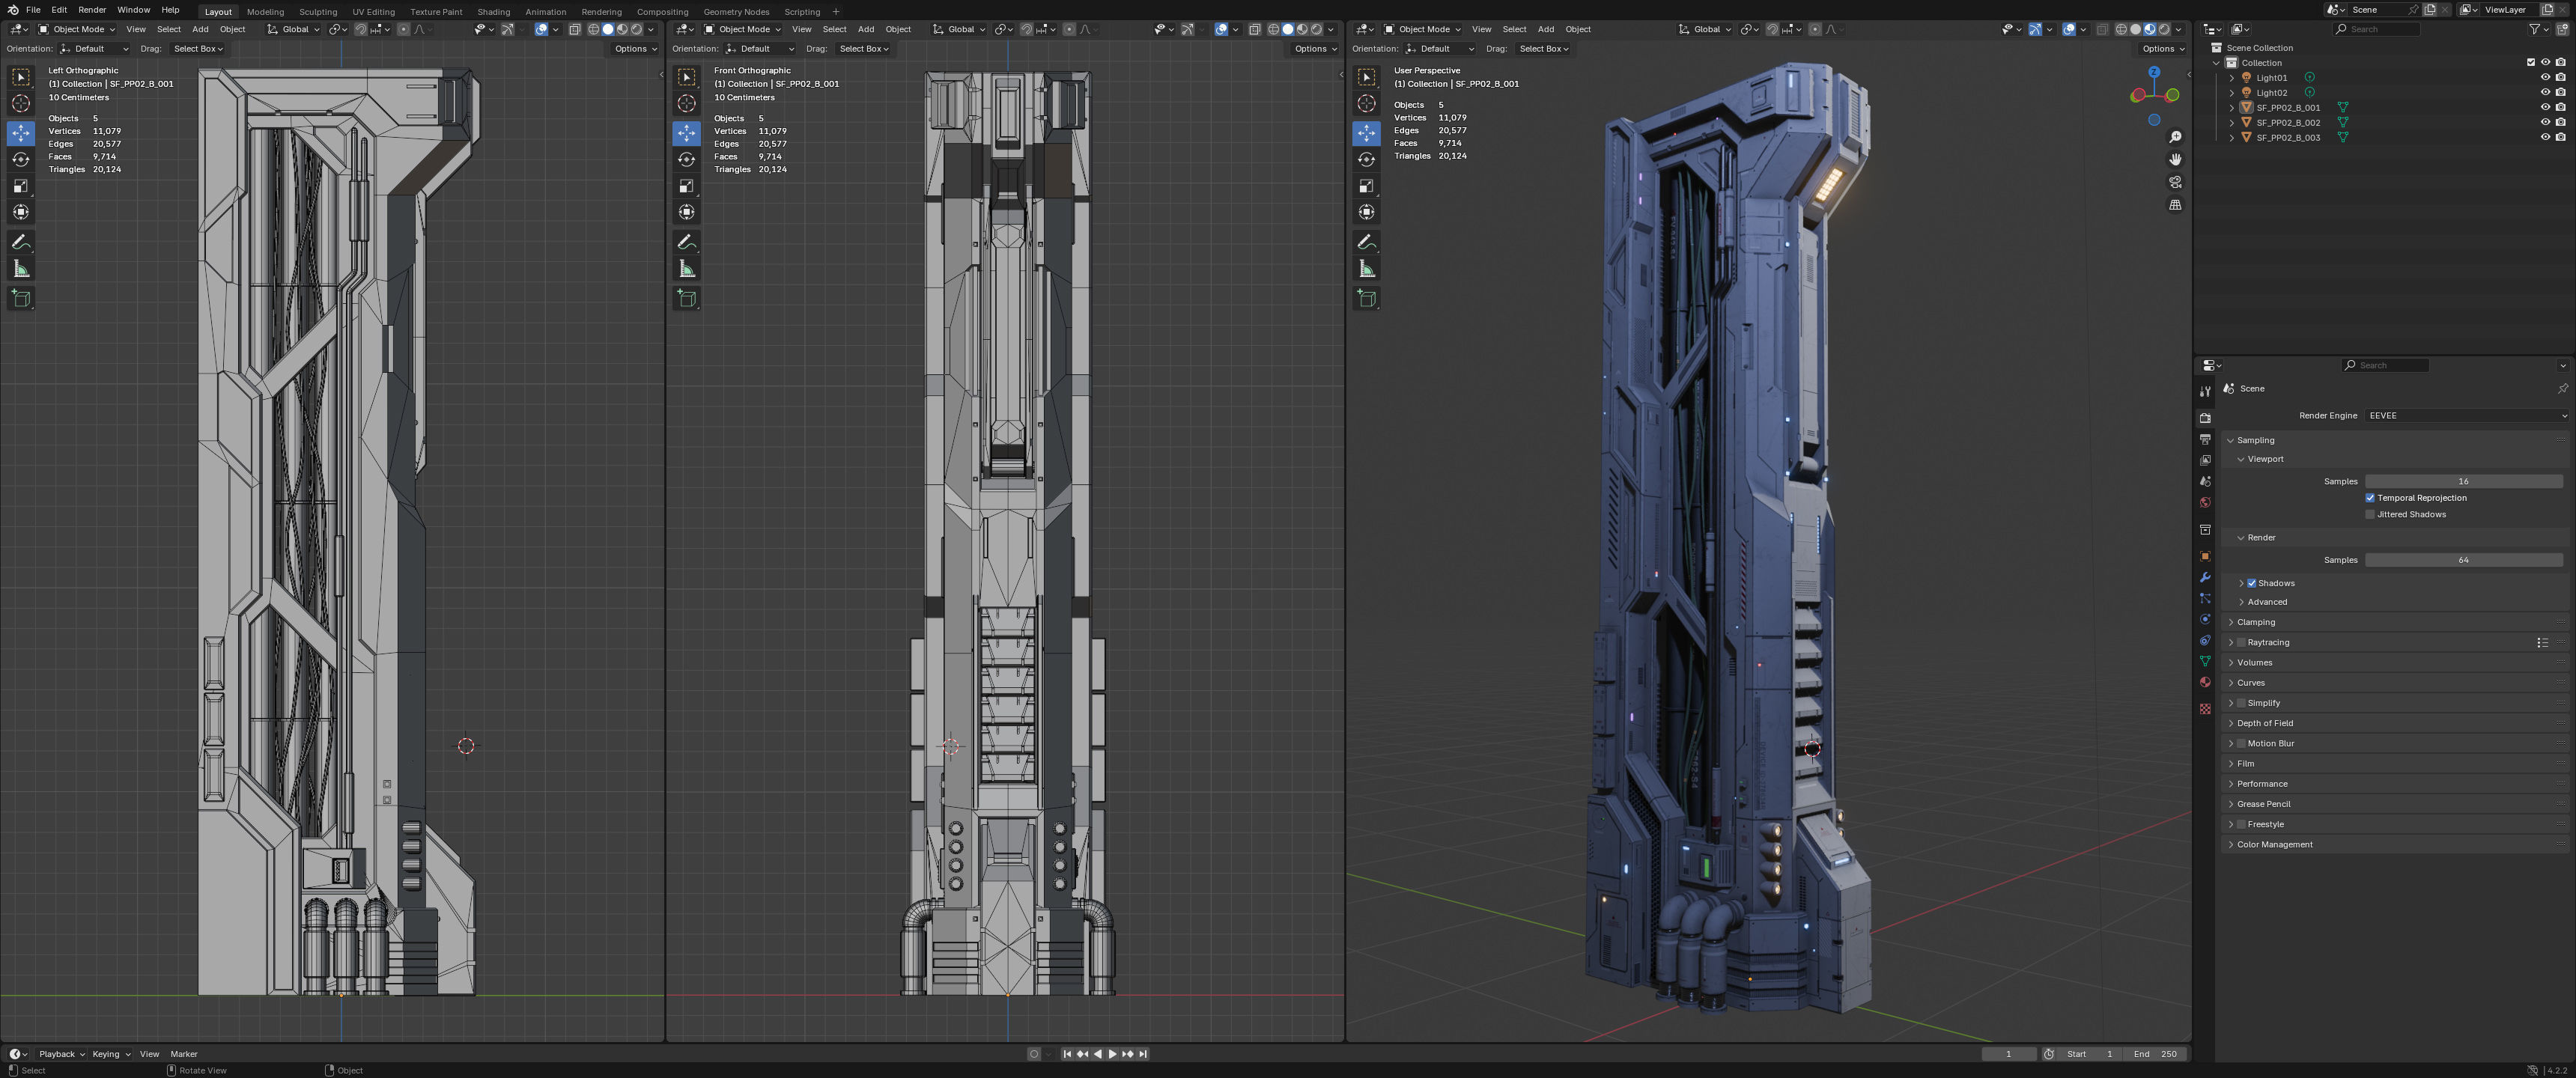Expand the Color Management panel

[2275, 844]
